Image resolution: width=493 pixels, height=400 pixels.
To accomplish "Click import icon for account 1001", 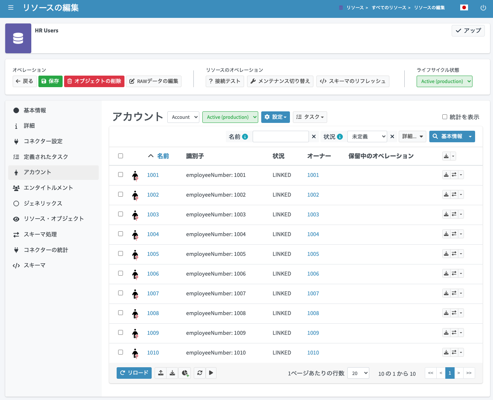I will point(446,175).
